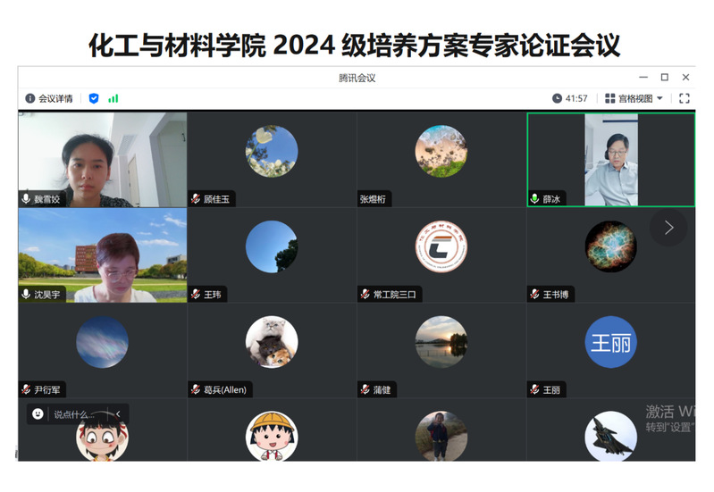Click the 说点什么 chat input field
Screen dimensions: 714x492
click(x=75, y=414)
